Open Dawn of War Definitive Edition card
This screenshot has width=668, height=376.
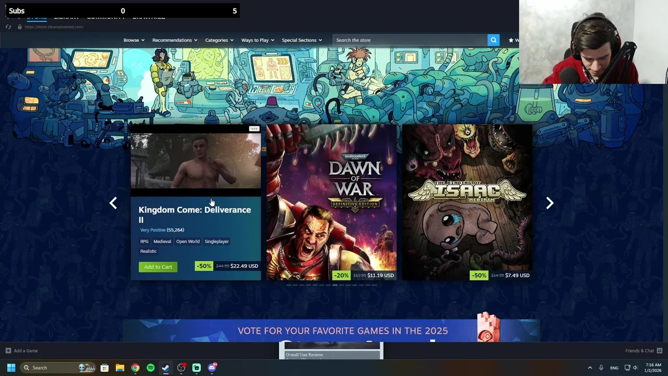click(x=331, y=202)
